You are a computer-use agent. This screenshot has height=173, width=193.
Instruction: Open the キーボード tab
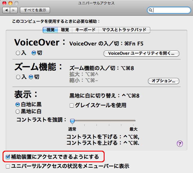[85, 30]
